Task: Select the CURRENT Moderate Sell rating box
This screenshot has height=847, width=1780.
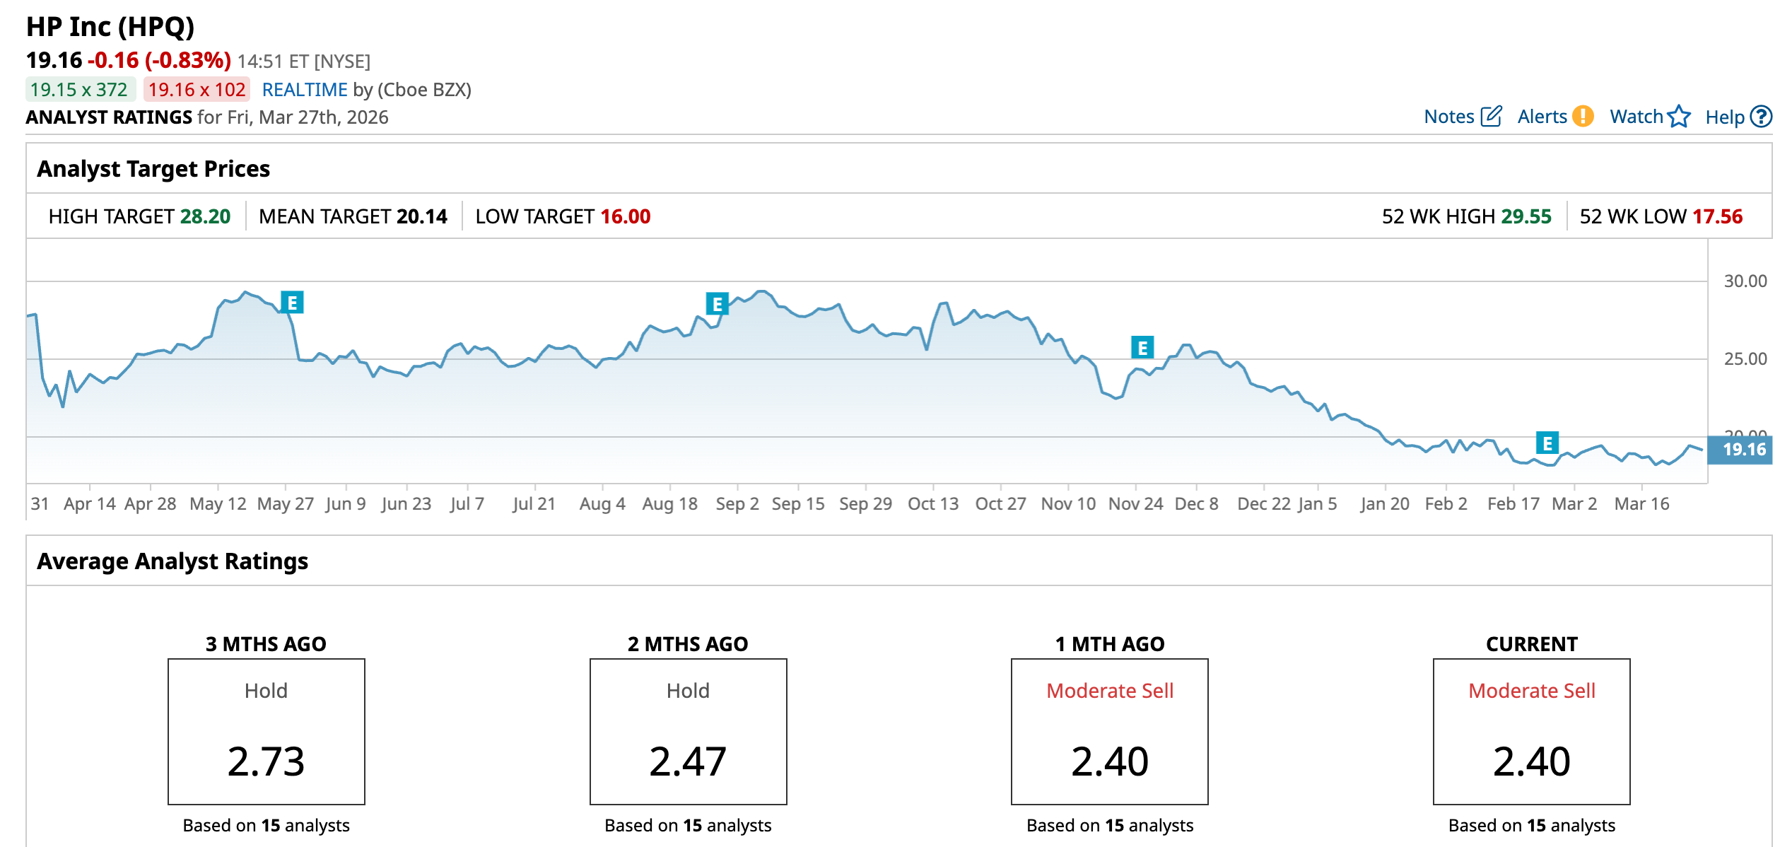Action: (1531, 731)
